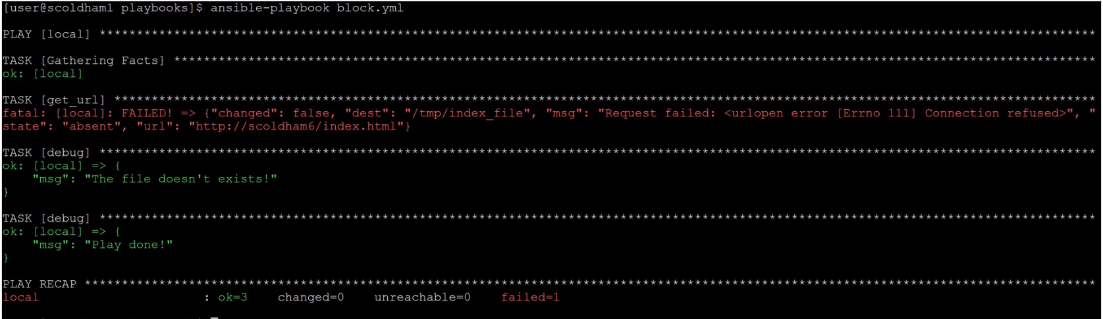Click the PLAY RECAP header
Image resolution: width=1103 pixels, height=319 pixels.
(x=40, y=284)
